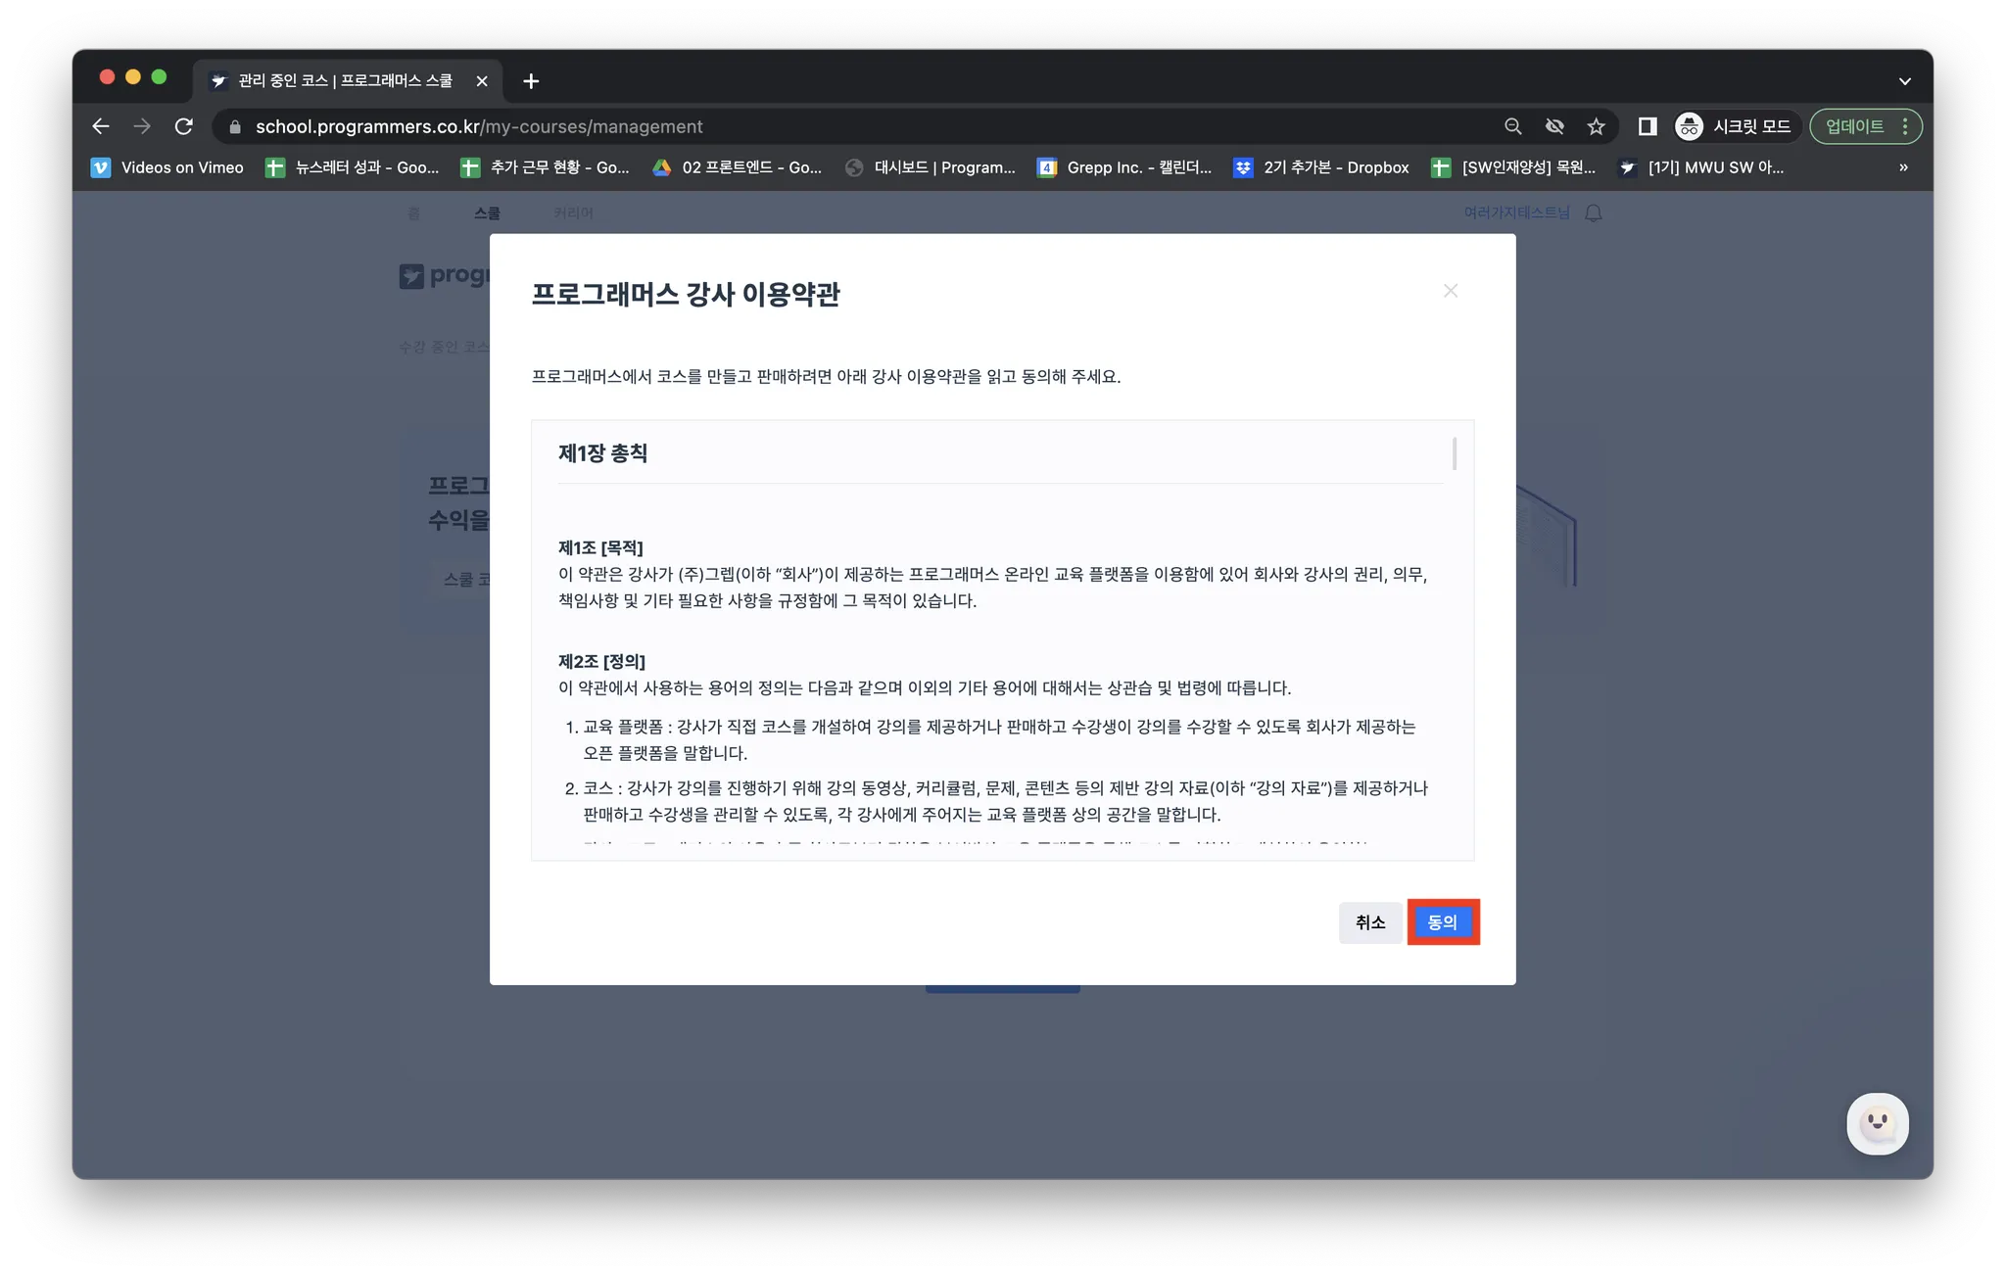Toggle the side panel icon
This screenshot has width=2006, height=1275.
(x=1648, y=126)
